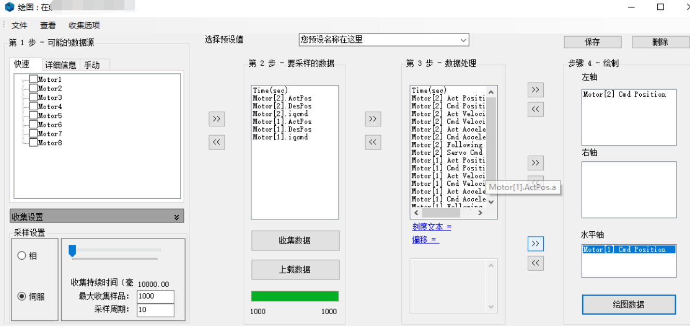The height and width of the screenshot is (326, 690).
Task: Send sampled data to step 3 with >> arrow
Action: (x=373, y=118)
